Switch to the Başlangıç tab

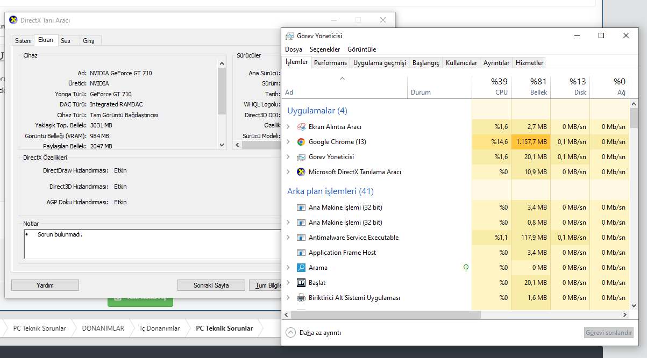click(426, 63)
